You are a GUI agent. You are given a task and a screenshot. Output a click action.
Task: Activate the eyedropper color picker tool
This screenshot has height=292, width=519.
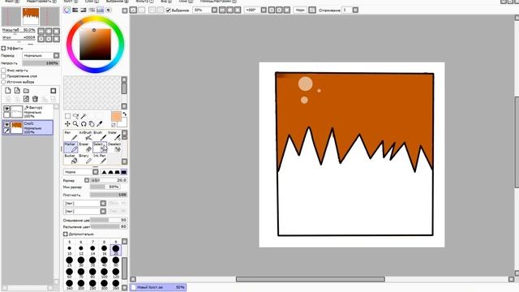pyautogui.click(x=100, y=124)
